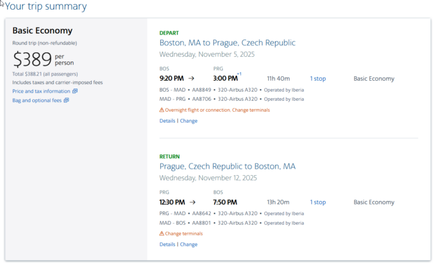Select the Prague to Boston, MA heading
Viewport: 433px width, 263px height.
pyautogui.click(x=227, y=167)
